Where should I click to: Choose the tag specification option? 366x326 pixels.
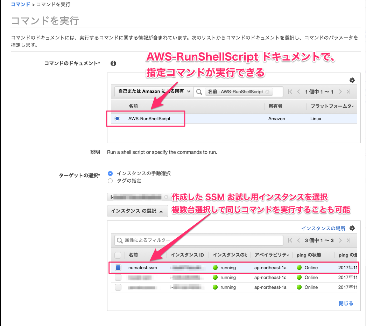110,181
